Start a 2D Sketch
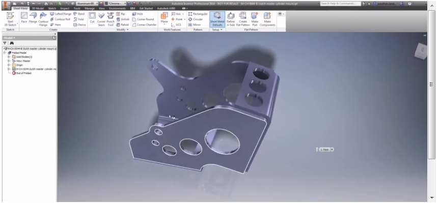Screen dimensions: 437x203 click(x=10, y=19)
